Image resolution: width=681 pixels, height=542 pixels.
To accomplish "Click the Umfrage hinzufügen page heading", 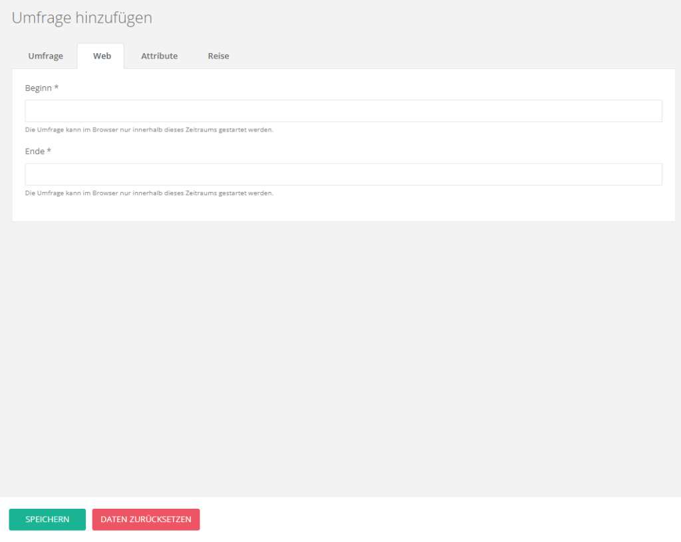I will coord(82,18).
